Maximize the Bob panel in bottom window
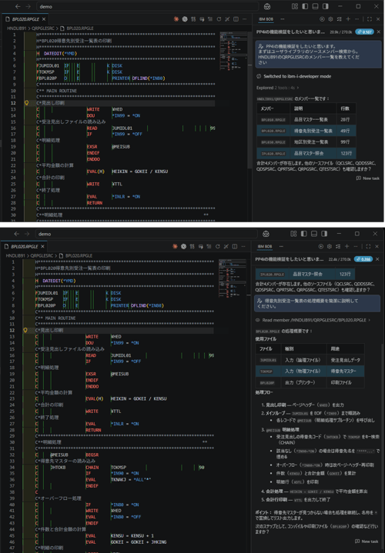385x553 pixels. click(x=368, y=247)
